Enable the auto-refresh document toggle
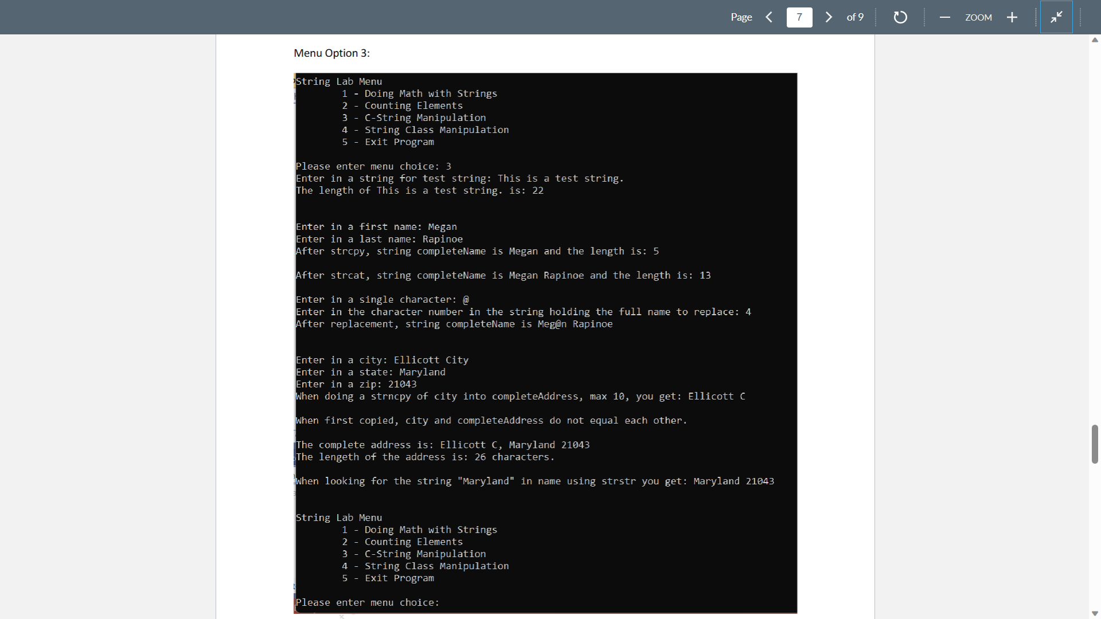The height and width of the screenshot is (619, 1101). [901, 17]
